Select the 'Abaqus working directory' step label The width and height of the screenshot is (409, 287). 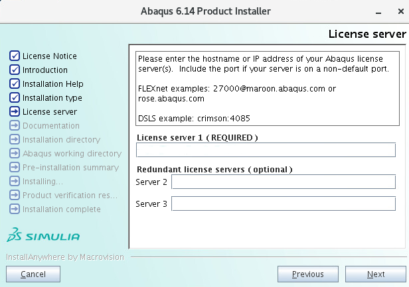click(x=72, y=153)
